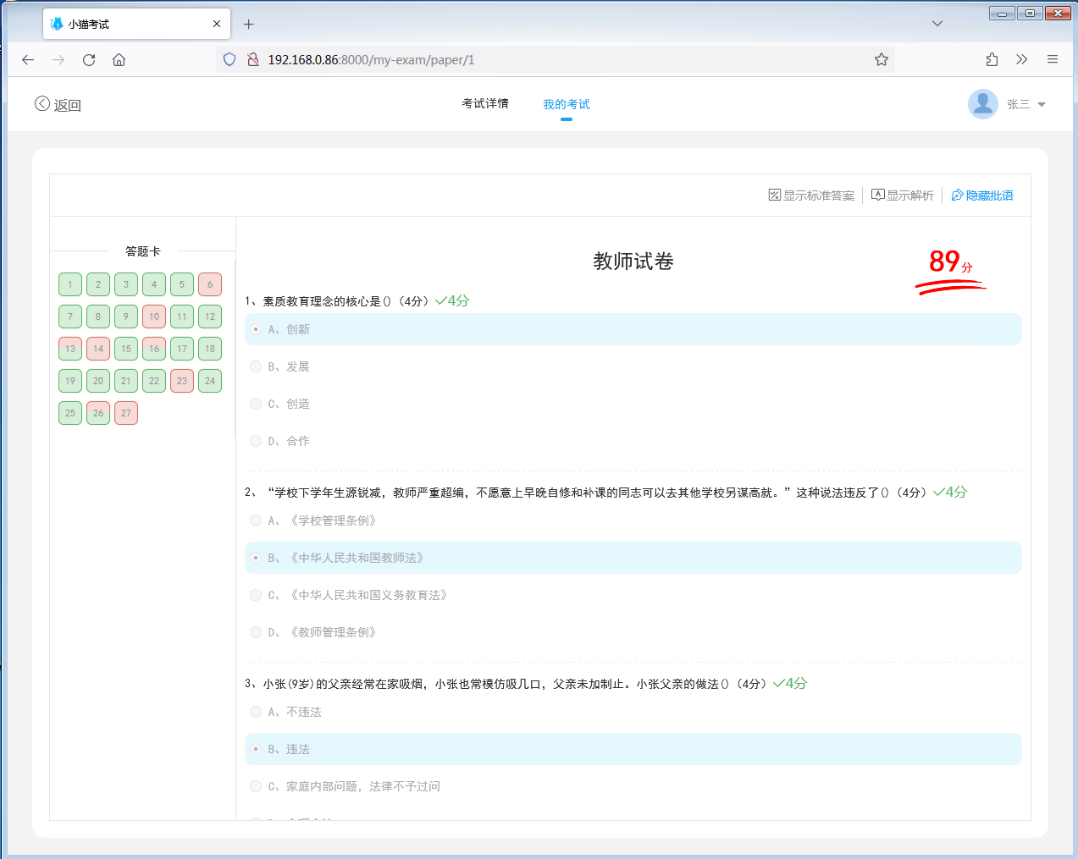Open question 27 from the answer card
The width and height of the screenshot is (1078, 859).
pyautogui.click(x=125, y=412)
